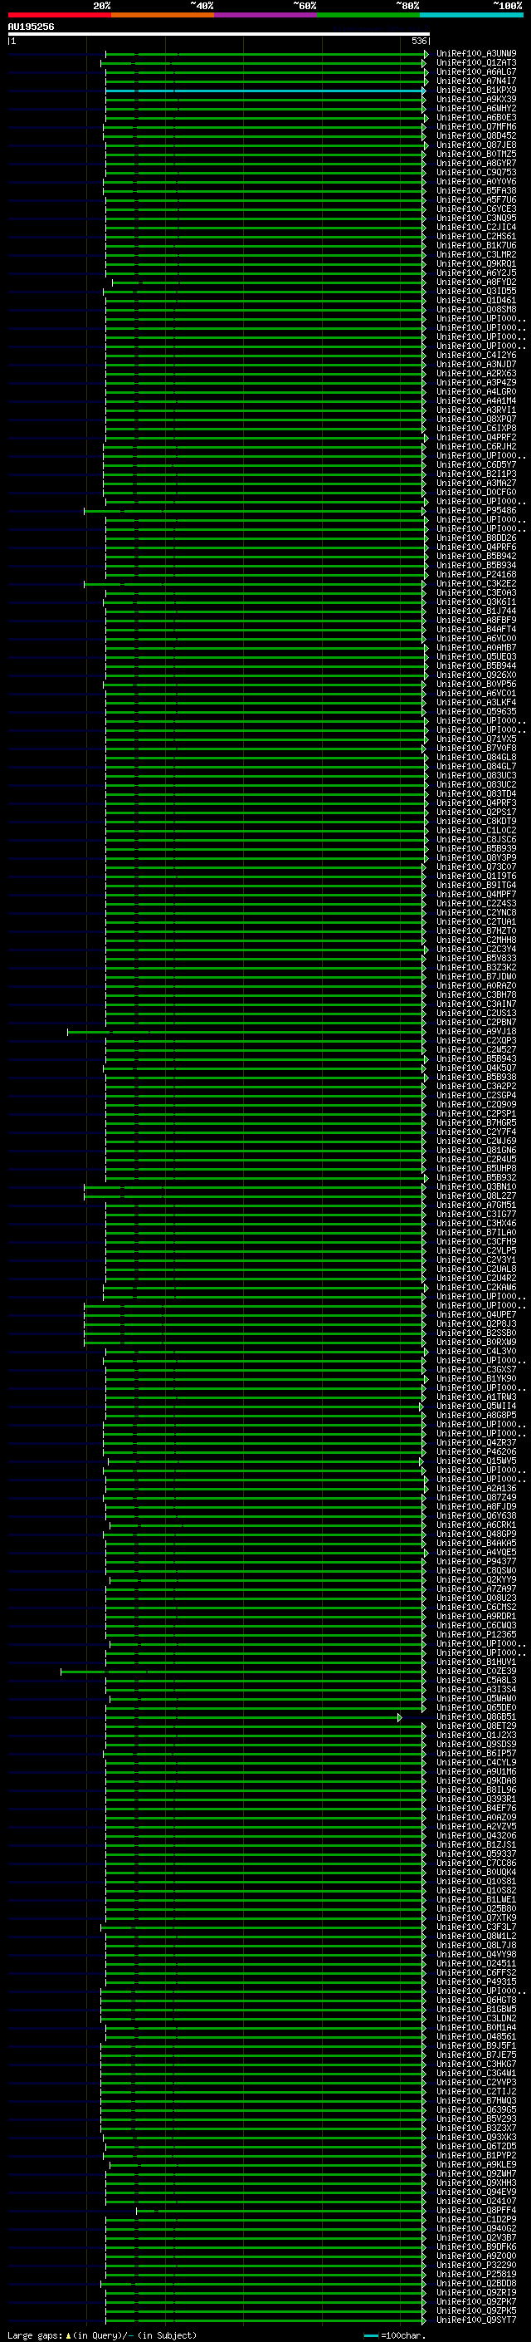Select hit label UniRef100_A4LGR0
The image size is (531, 2342).
pos(475,392)
